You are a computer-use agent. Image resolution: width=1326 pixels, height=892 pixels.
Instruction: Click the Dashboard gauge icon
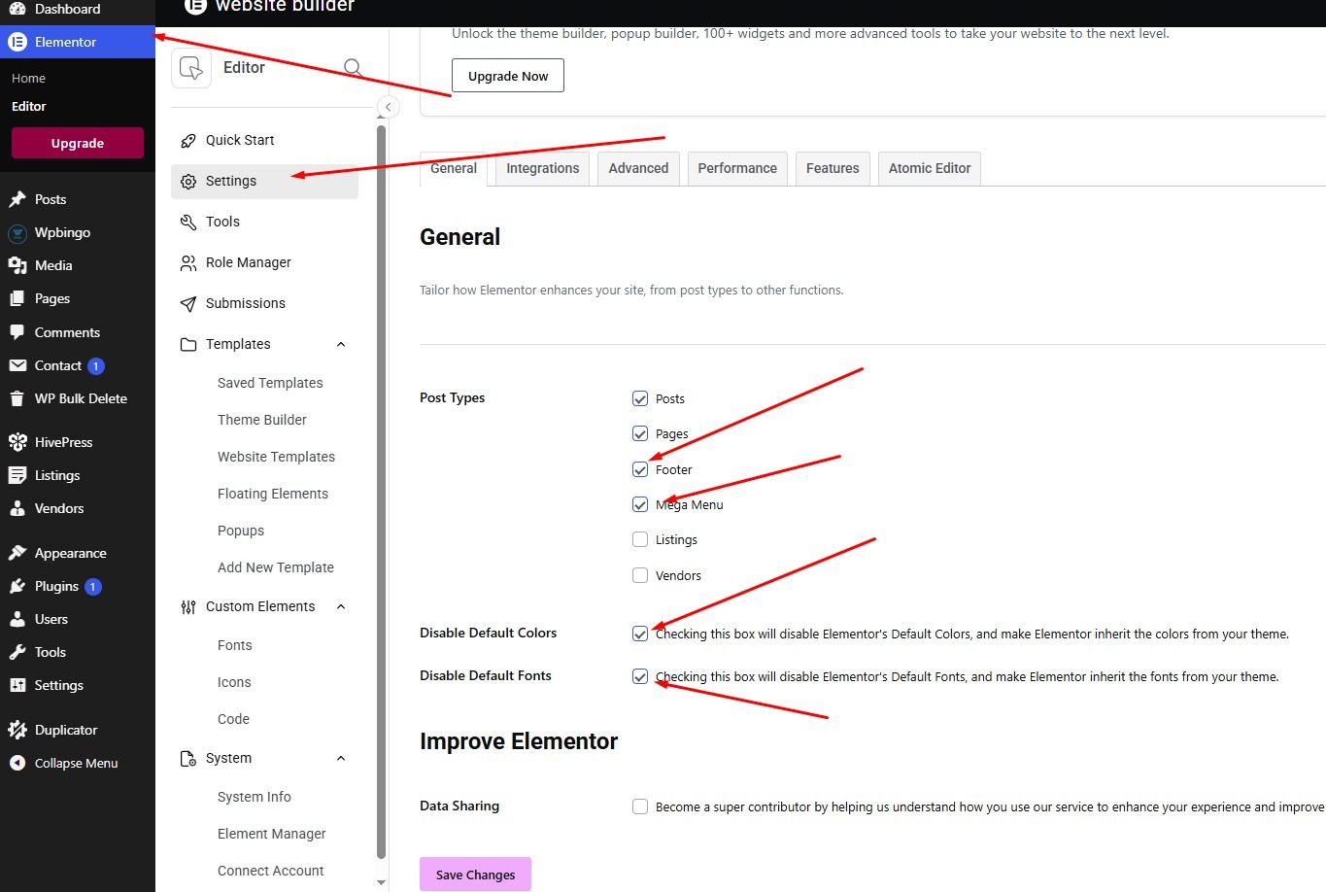pos(17,9)
